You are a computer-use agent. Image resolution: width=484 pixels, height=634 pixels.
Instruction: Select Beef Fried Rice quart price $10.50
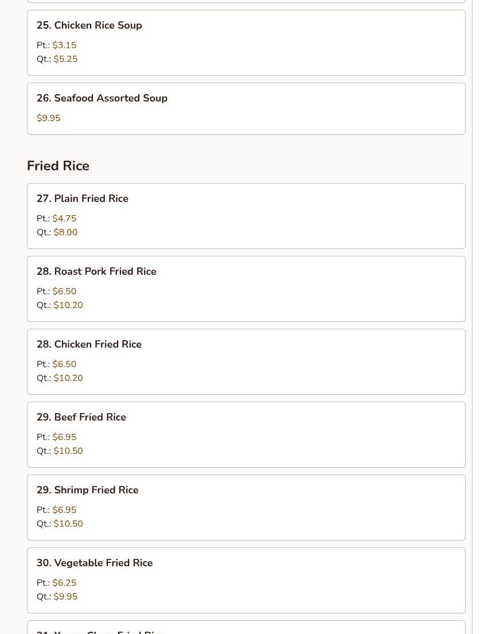tap(68, 451)
